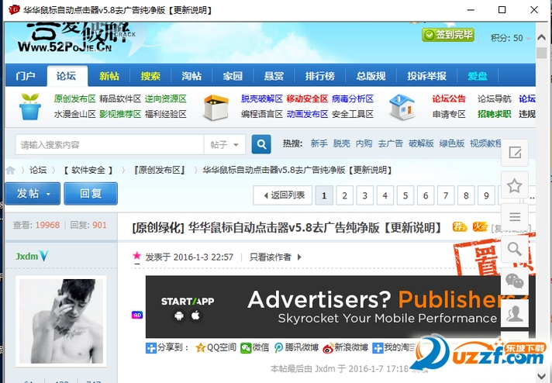
Task: Click scrollbar down arrow
Action: click(x=541, y=375)
